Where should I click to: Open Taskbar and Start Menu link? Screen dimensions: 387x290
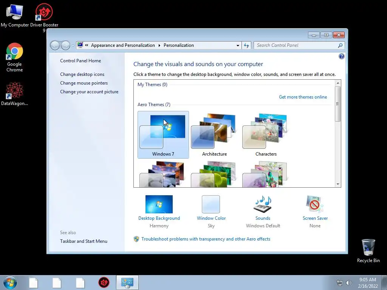84,241
